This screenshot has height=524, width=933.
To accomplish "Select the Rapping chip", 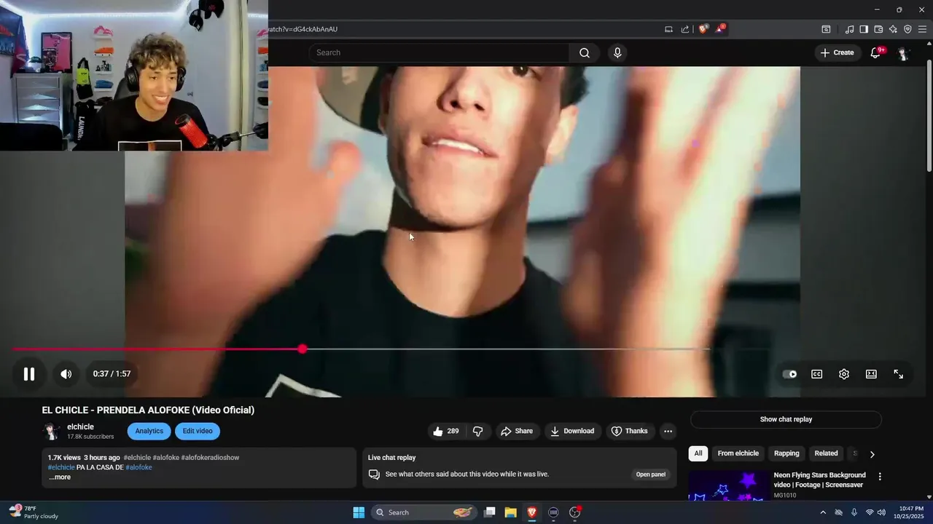I will (x=786, y=453).
